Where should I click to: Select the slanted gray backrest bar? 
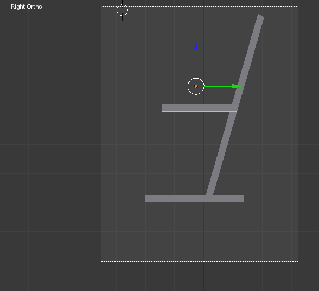click(235, 105)
